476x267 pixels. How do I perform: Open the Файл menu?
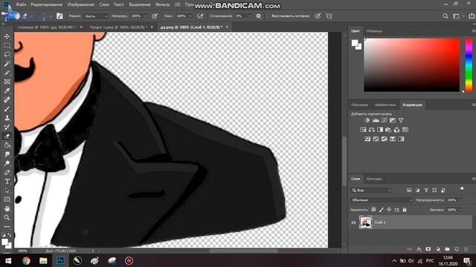click(x=21, y=4)
